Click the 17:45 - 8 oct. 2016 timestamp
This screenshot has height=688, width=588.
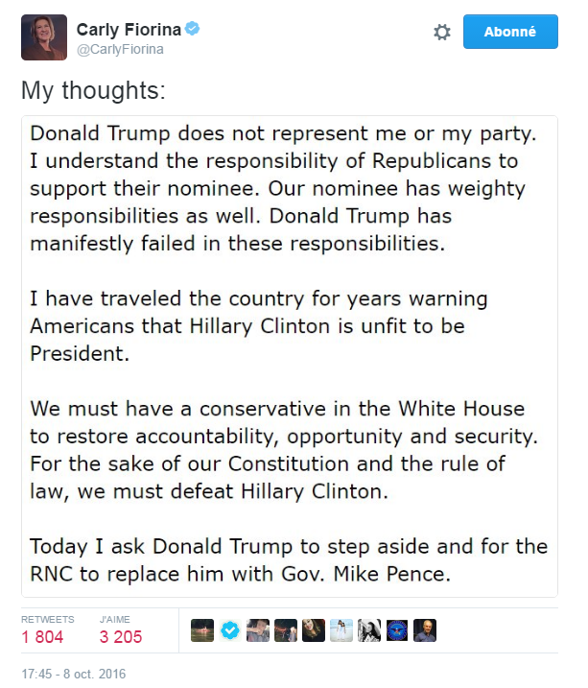pyautogui.click(x=73, y=675)
